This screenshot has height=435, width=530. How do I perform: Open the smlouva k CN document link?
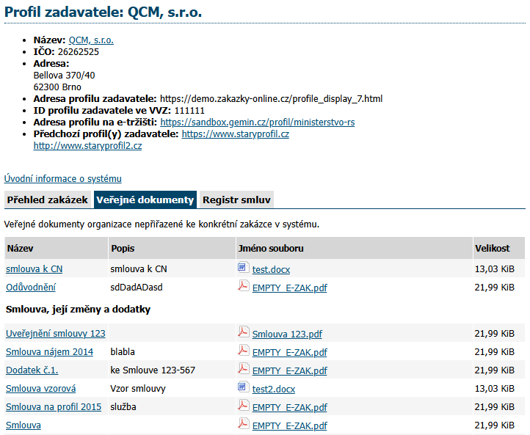click(35, 269)
